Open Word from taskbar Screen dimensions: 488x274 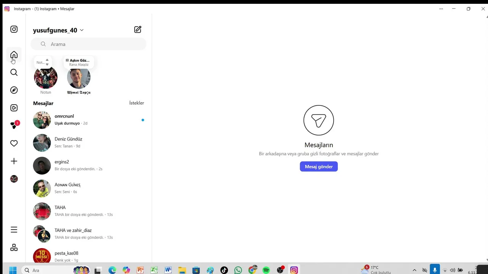point(168,270)
